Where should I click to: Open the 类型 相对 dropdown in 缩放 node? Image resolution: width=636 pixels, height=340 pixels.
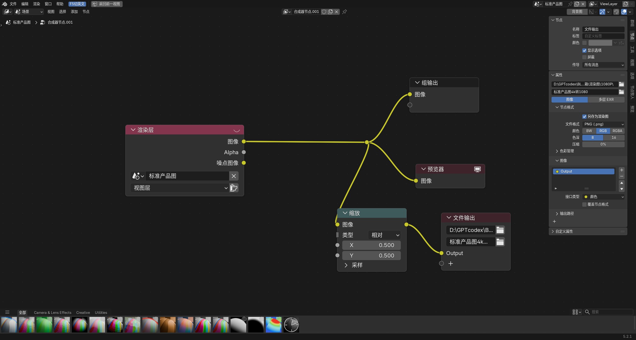(x=384, y=235)
